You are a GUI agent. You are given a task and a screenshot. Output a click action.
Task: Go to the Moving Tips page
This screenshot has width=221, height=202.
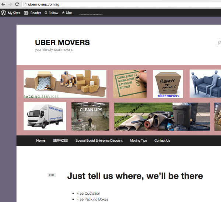point(138,141)
